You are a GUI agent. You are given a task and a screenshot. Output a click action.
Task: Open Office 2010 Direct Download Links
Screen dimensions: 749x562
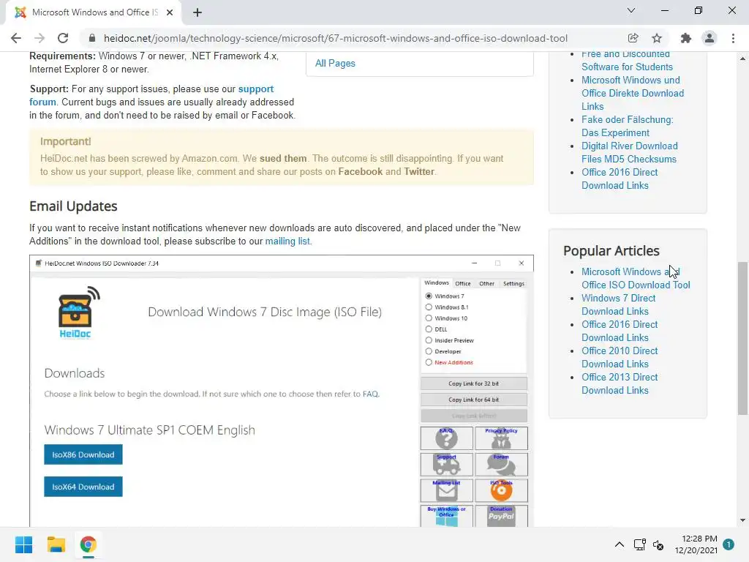[x=620, y=357]
